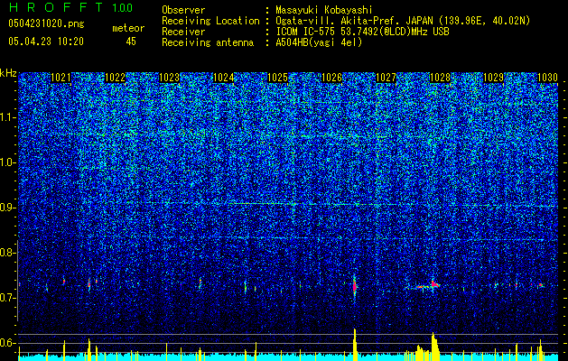The image size is (568, 361).
Task: Click the 1030 time marker
Action: (547, 78)
